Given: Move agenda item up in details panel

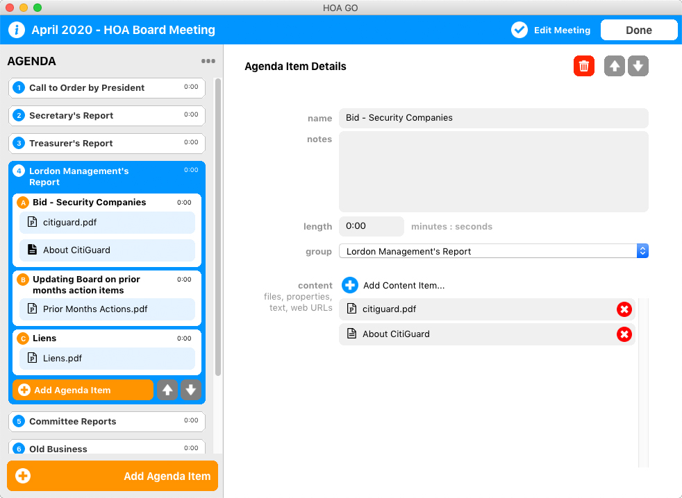Looking at the screenshot, I should click(x=615, y=67).
